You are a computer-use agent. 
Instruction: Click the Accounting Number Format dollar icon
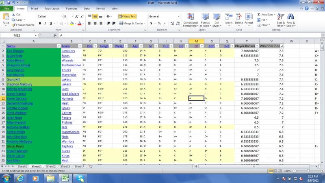(151, 24)
